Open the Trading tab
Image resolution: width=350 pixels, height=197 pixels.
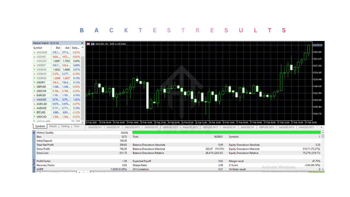pyautogui.click(x=65, y=126)
